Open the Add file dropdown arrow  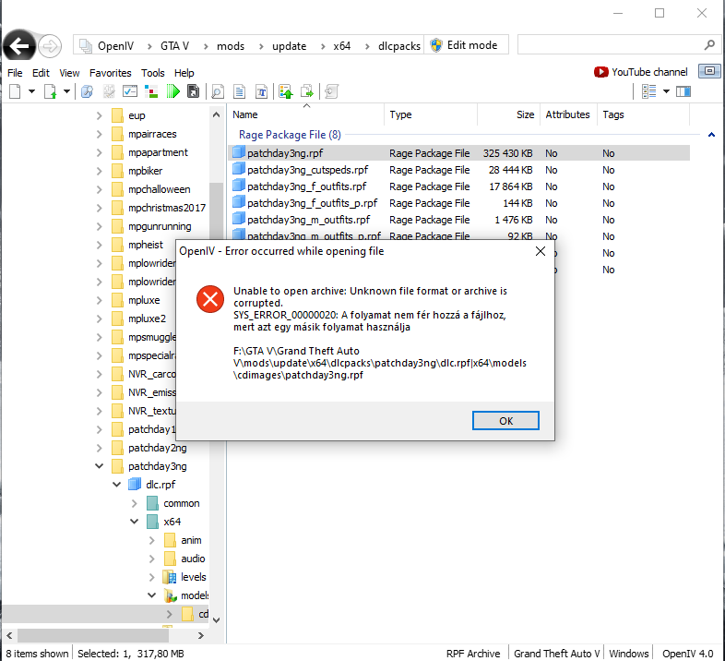(x=66, y=91)
